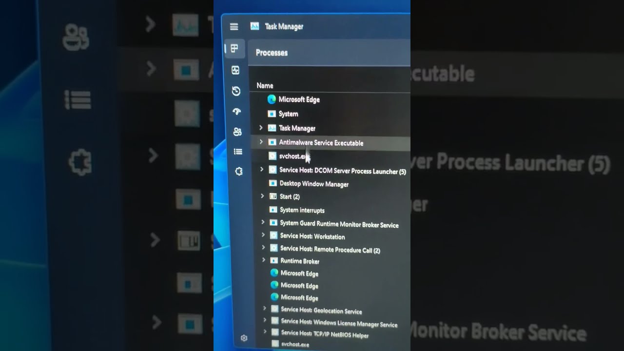Click the System Guard Runtime Monitor icon
This screenshot has height=351, width=624.
273,223
